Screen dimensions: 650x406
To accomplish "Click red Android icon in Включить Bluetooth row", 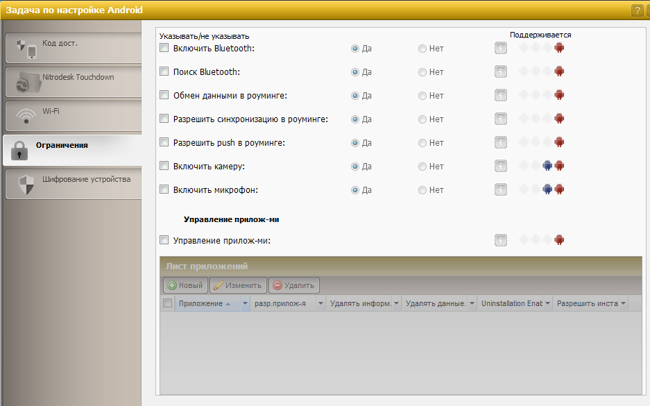I will click(x=559, y=48).
